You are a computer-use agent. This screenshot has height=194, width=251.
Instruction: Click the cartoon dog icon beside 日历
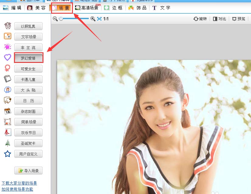tap(8, 100)
